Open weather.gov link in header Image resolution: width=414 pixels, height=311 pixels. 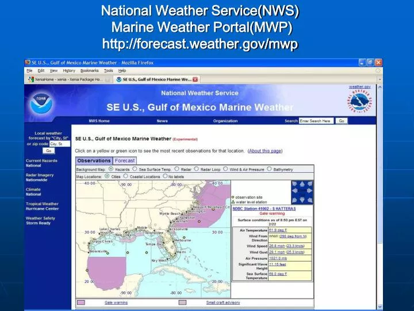359,87
